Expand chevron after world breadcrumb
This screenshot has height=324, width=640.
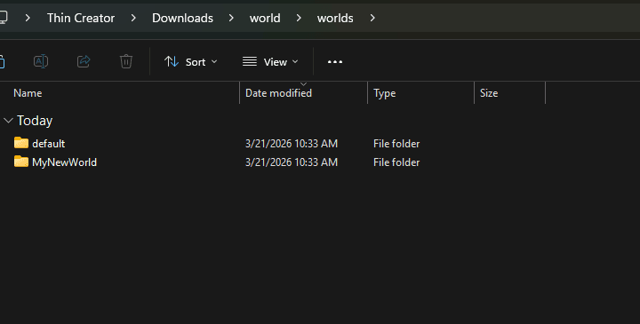point(299,18)
